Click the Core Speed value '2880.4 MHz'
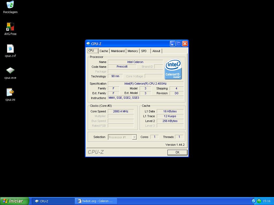Screen dimensions: 274x205 121,111
